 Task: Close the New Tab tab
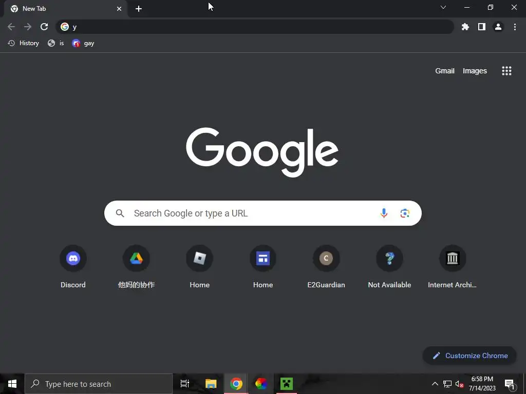119,9
